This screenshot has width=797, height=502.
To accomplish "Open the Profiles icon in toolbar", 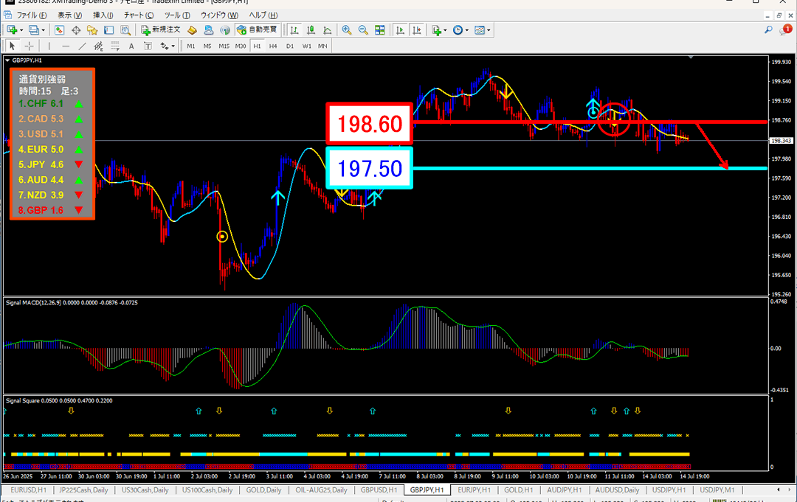I will point(33,30).
